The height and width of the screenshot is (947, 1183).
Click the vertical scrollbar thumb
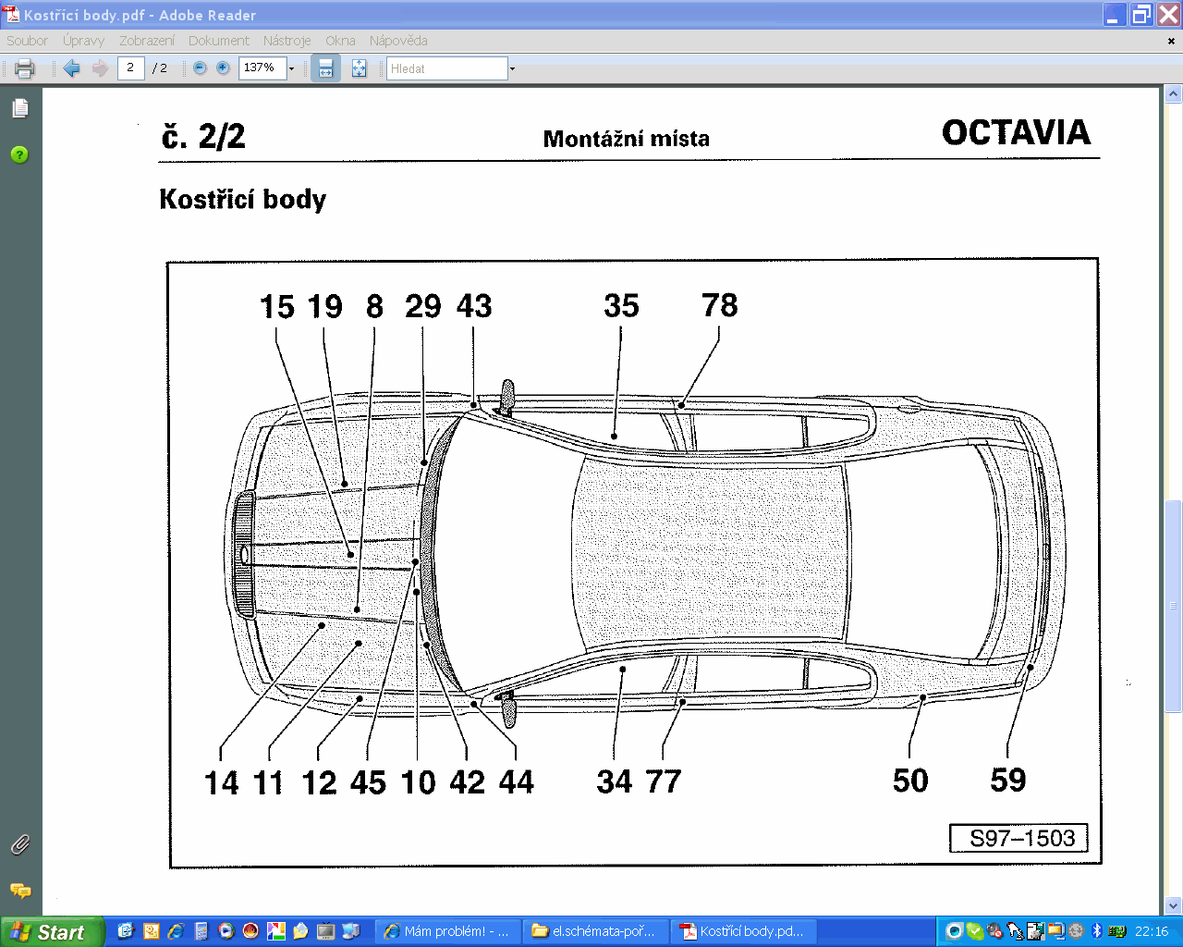click(x=1173, y=606)
